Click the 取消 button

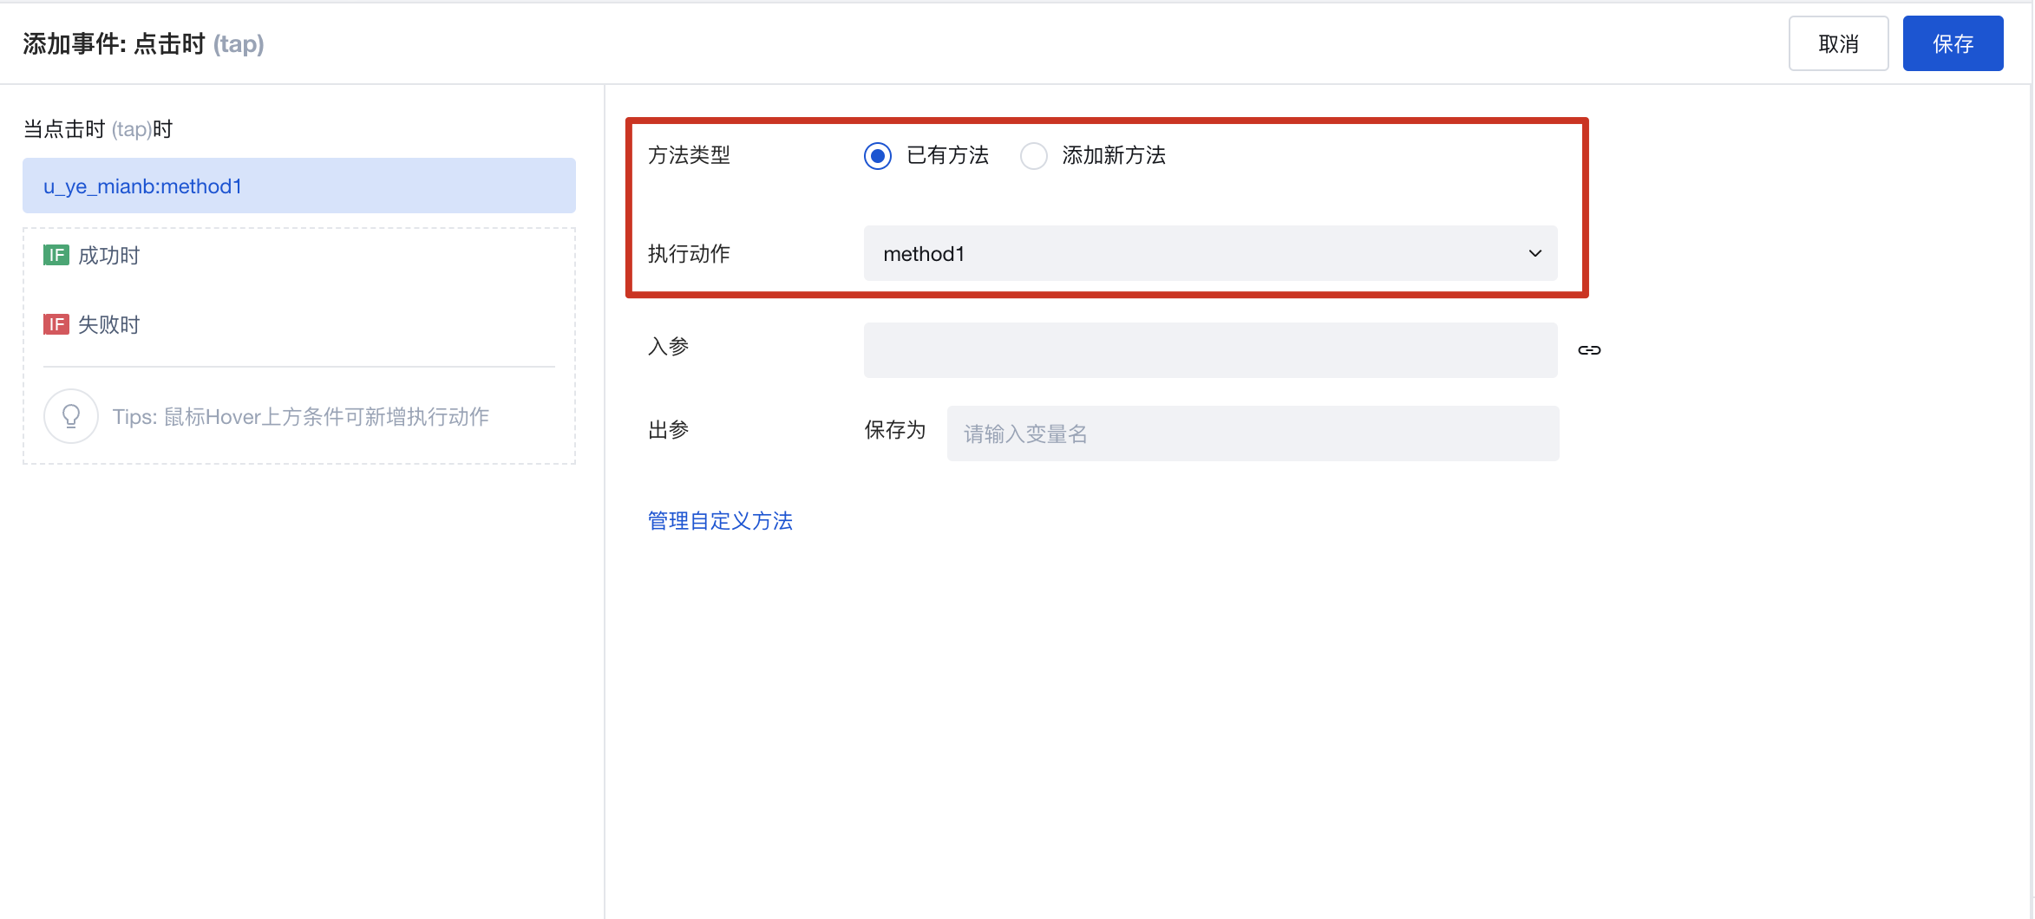coord(1838,43)
